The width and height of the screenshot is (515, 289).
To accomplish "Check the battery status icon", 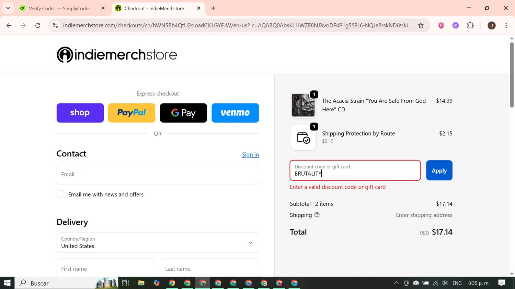I will (426, 283).
